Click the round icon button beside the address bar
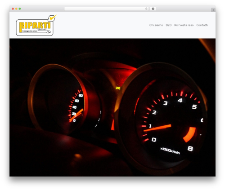Viewport: 225px width, 190px height. point(153,9)
